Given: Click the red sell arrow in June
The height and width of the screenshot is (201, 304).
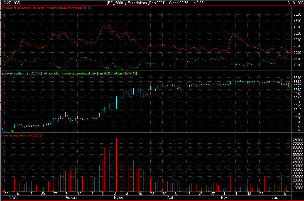Looking at the screenshot, I should pyautogui.click(x=282, y=80).
